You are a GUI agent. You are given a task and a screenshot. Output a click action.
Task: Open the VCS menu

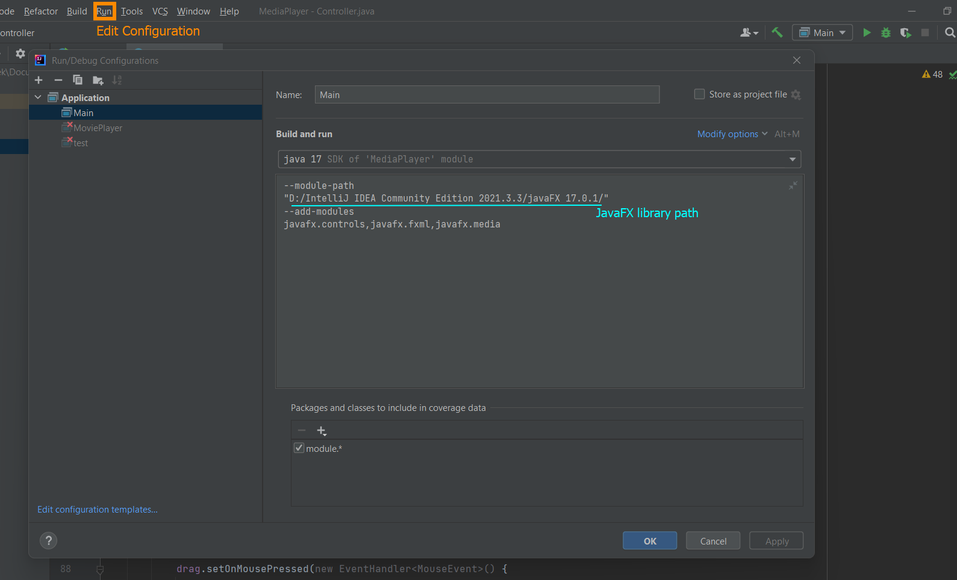[160, 11]
